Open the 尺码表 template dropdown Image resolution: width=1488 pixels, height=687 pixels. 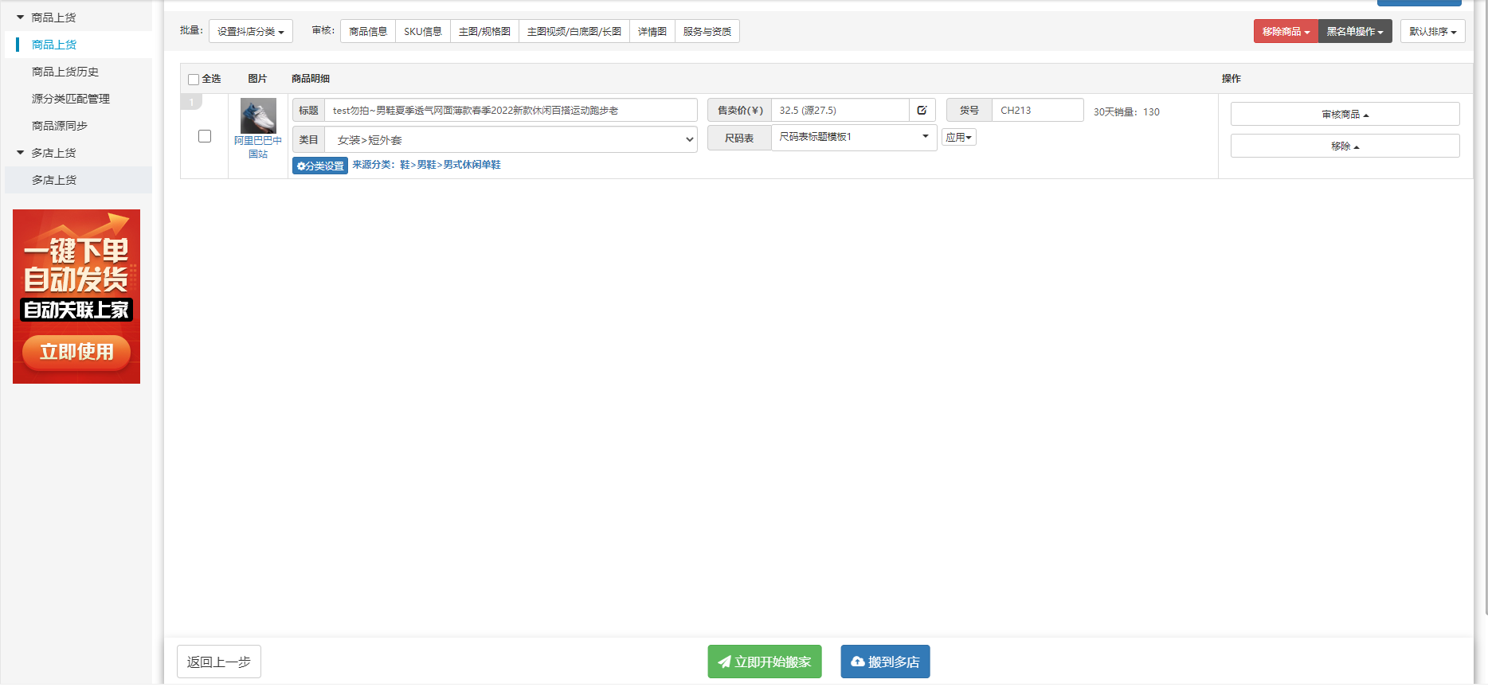tap(853, 137)
